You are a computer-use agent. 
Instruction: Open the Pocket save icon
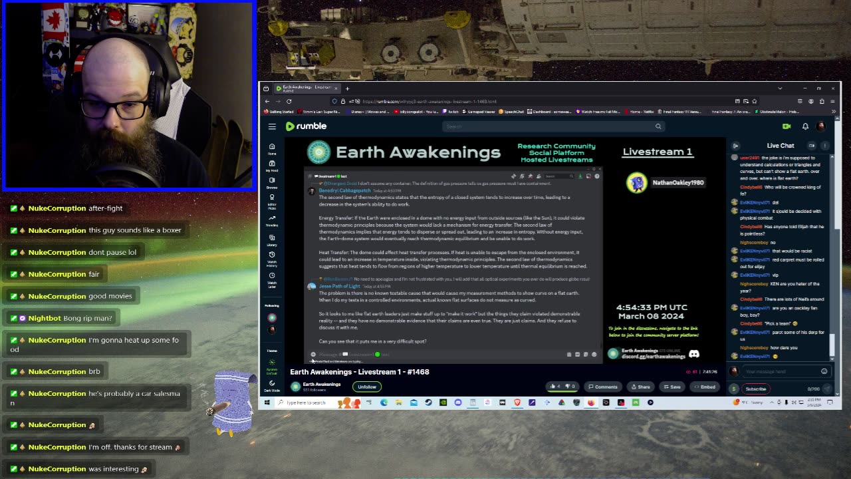(x=800, y=101)
